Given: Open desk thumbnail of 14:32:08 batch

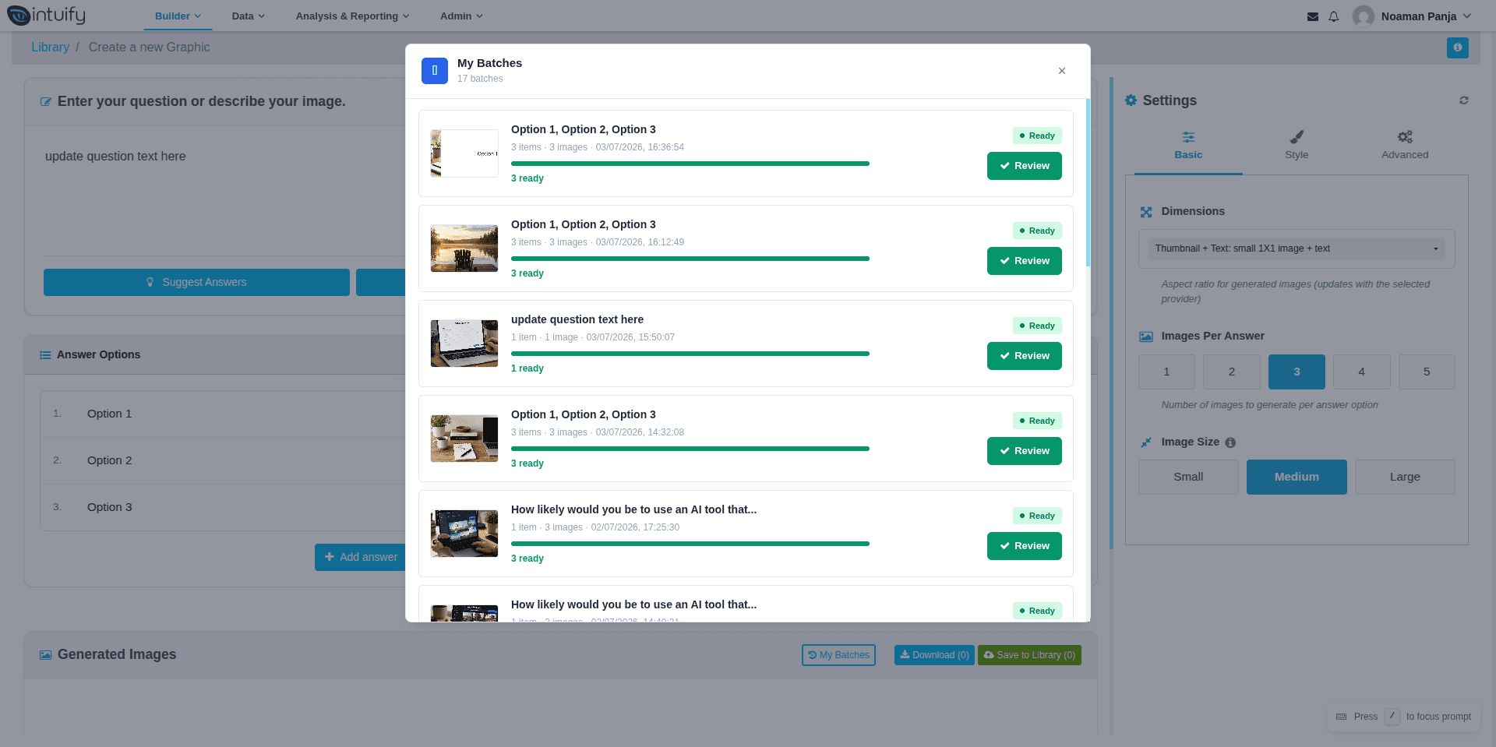Looking at the screenshot, I should 464,439.
